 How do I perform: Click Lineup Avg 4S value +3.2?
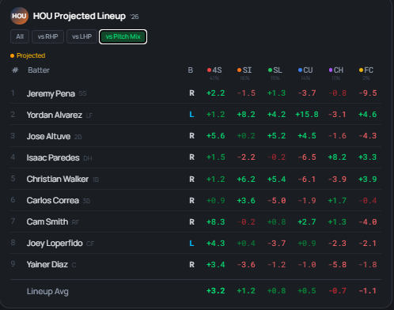[216, 291]
